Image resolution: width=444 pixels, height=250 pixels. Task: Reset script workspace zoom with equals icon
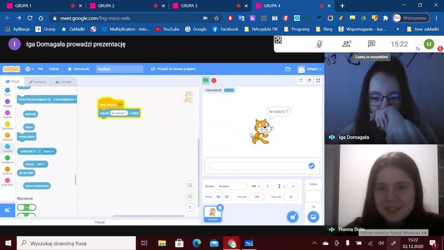[x=190, y=207]
